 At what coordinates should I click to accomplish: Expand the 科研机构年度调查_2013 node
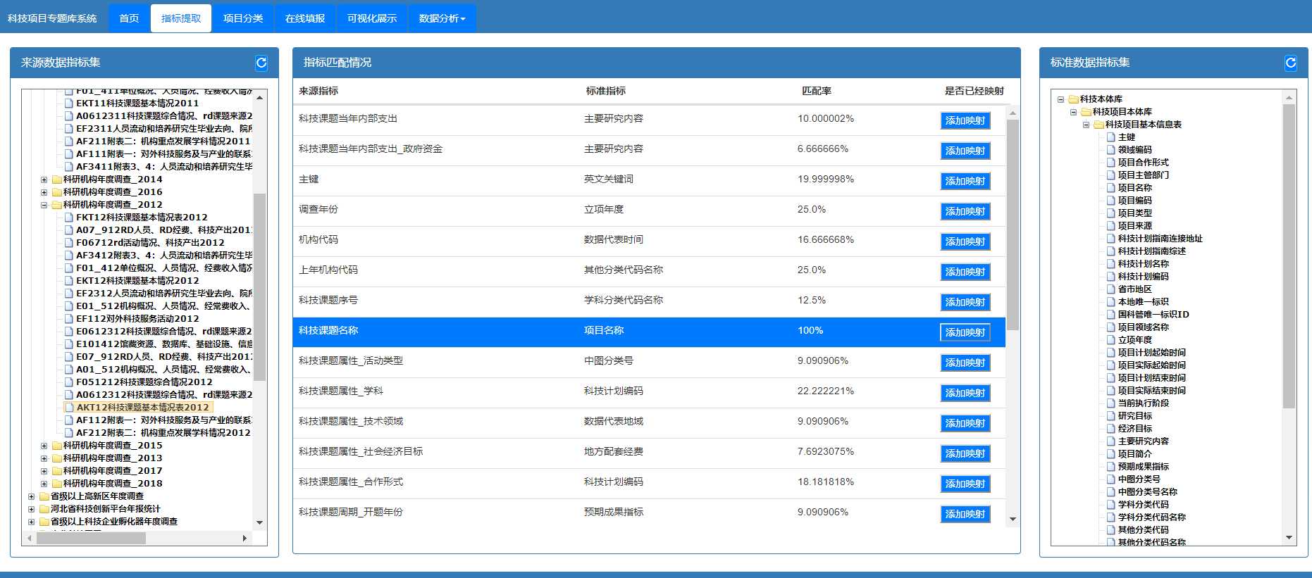(x=44, y=459)
